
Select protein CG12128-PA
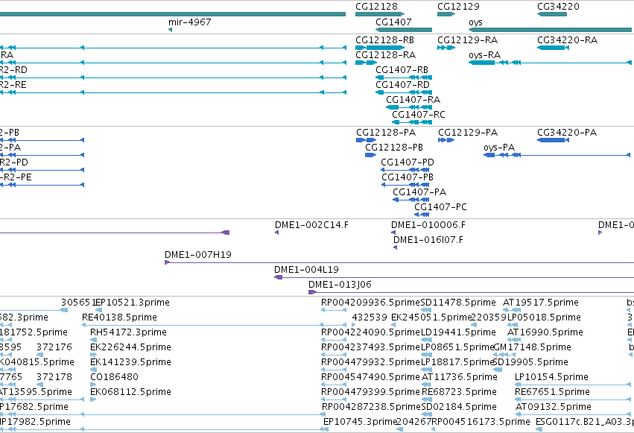(x=366, y=140)
